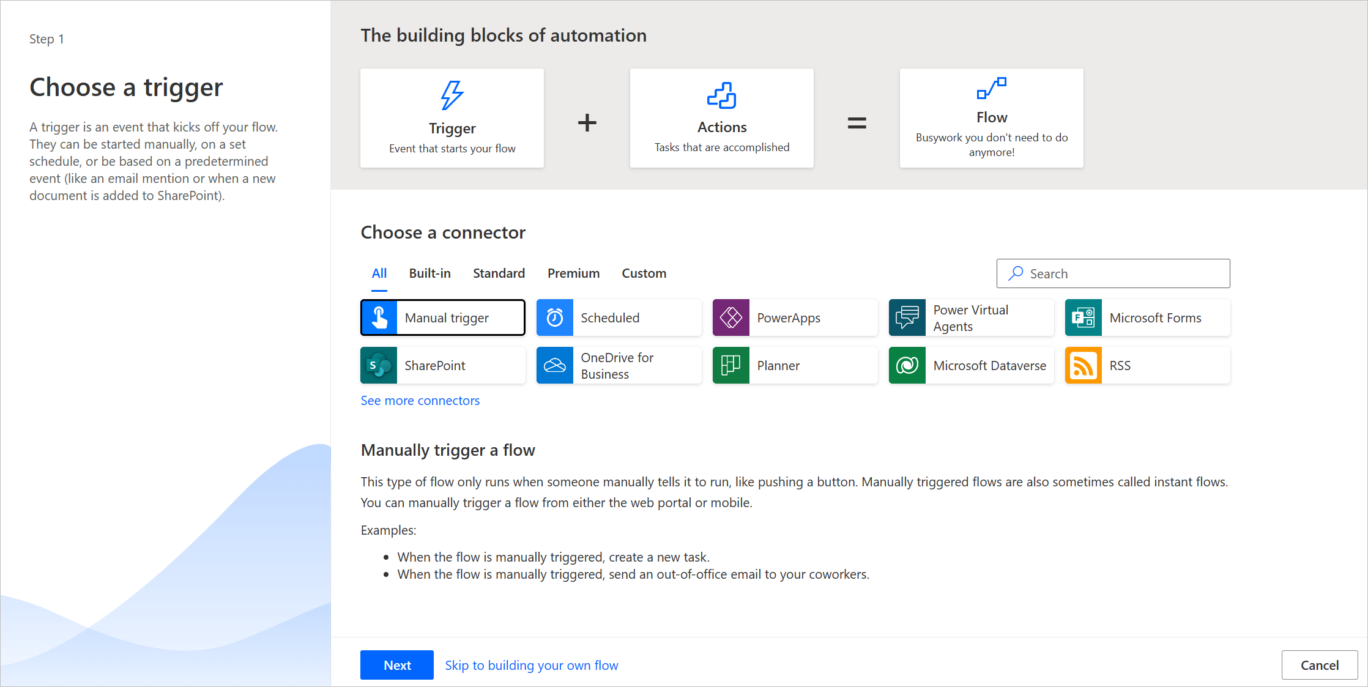
Task: Click the Scheduled connector icon
Action: [x=556, y=318]
